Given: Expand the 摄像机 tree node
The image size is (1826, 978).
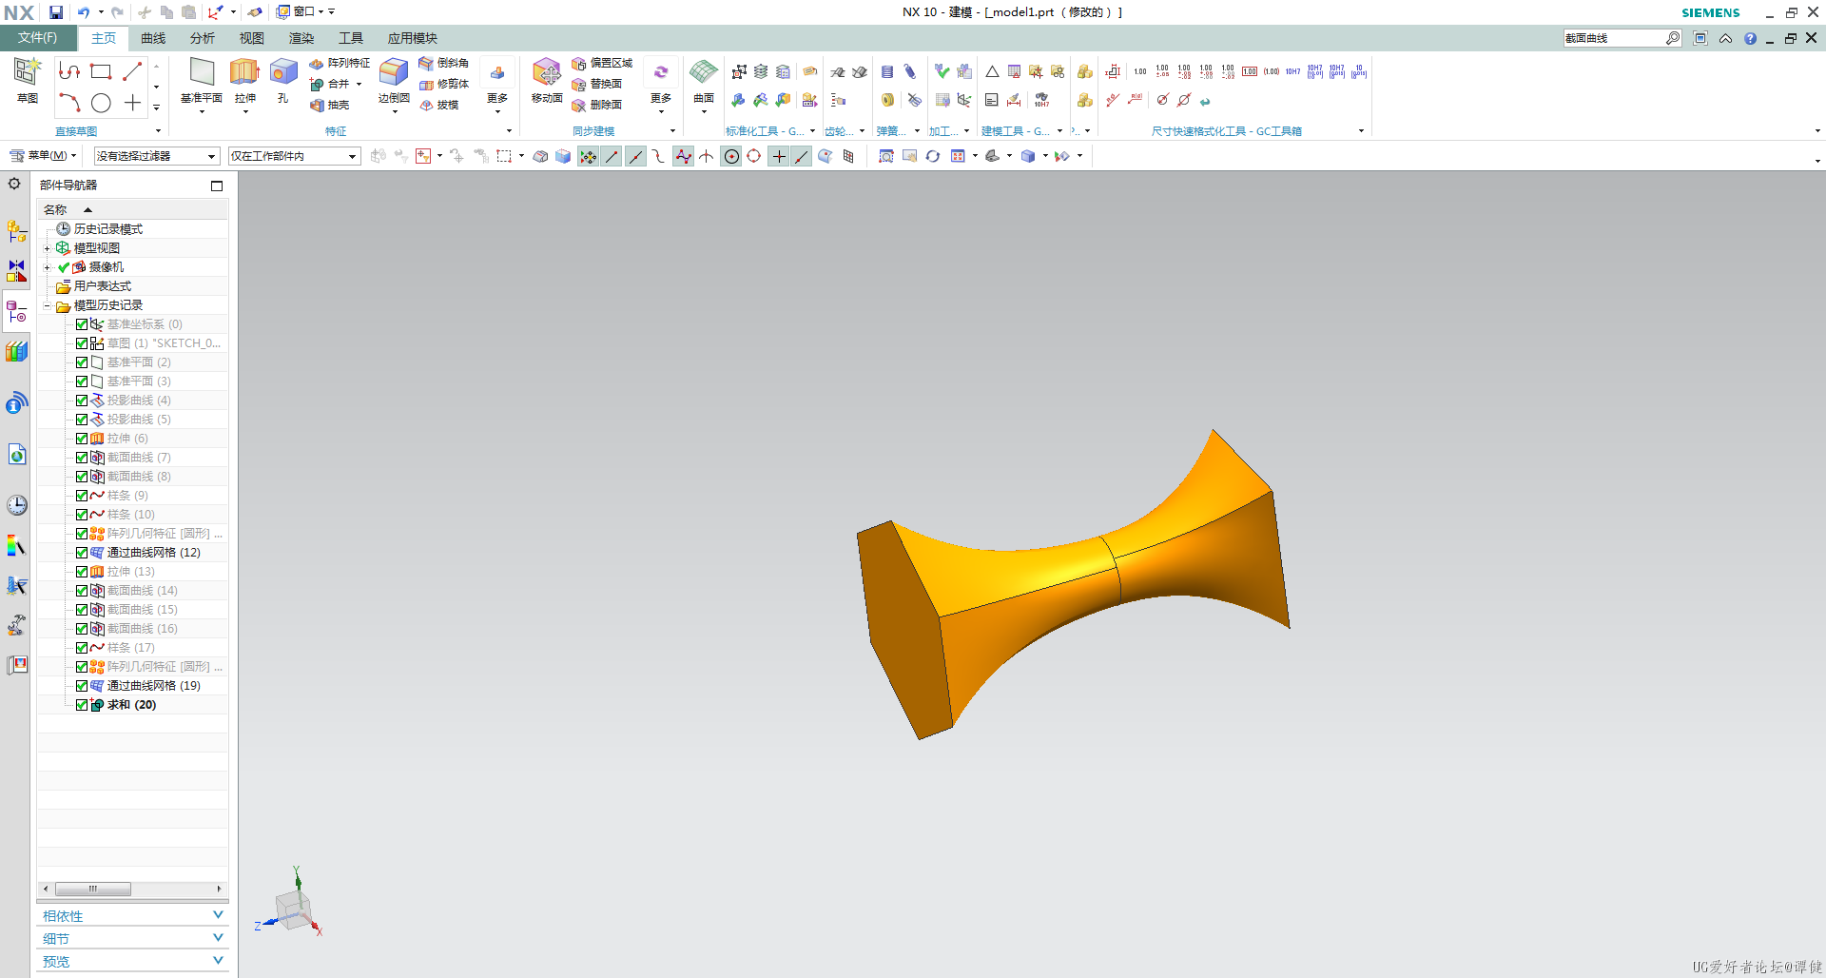Looking at the screenshot, I should (47, 267).
